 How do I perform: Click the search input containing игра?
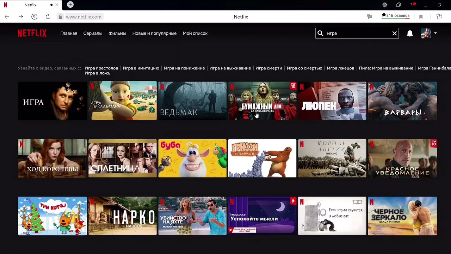pyautogui.click(x=358, y=33)
